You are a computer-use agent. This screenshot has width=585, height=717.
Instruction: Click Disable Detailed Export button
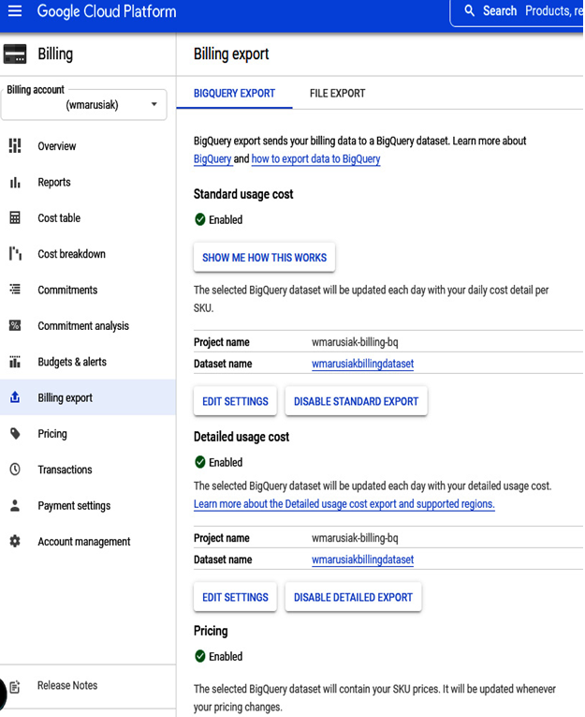pos(353,597)
